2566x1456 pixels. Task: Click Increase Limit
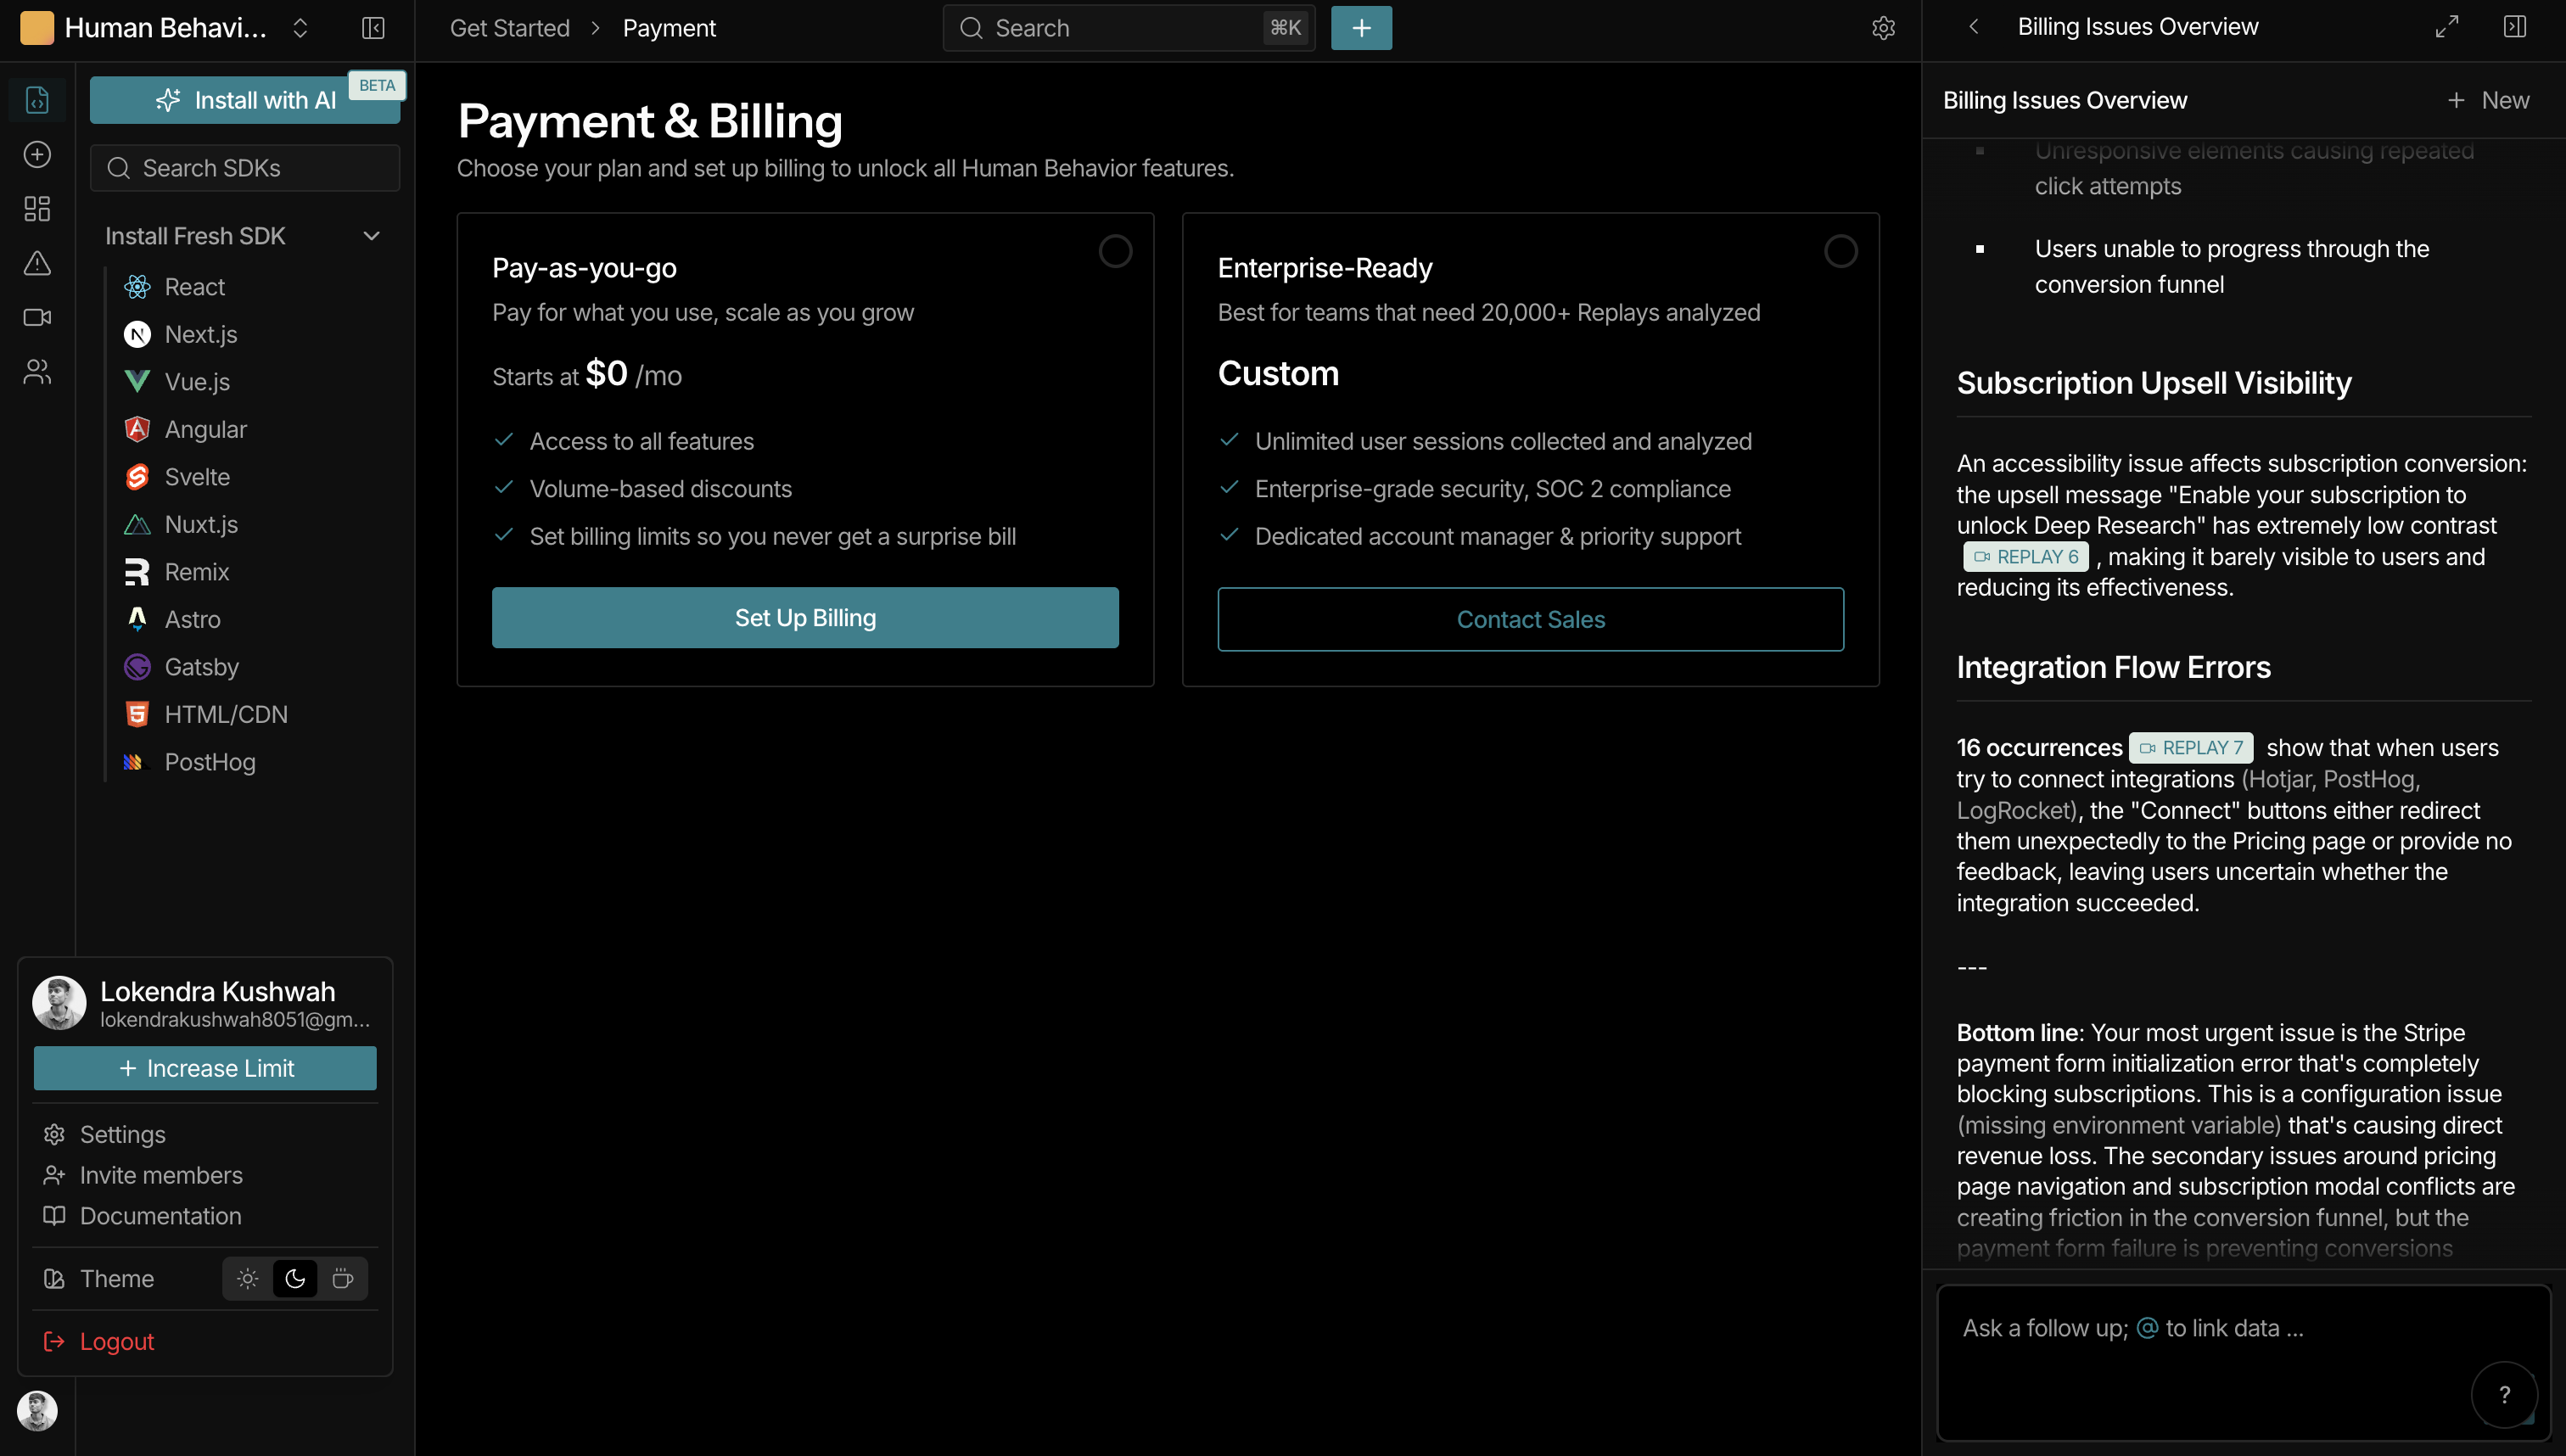click(x=205, y=1068)
